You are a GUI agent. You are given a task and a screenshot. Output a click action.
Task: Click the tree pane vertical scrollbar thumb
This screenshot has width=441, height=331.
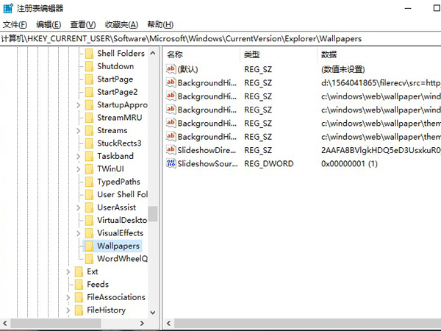click(153, 213)
